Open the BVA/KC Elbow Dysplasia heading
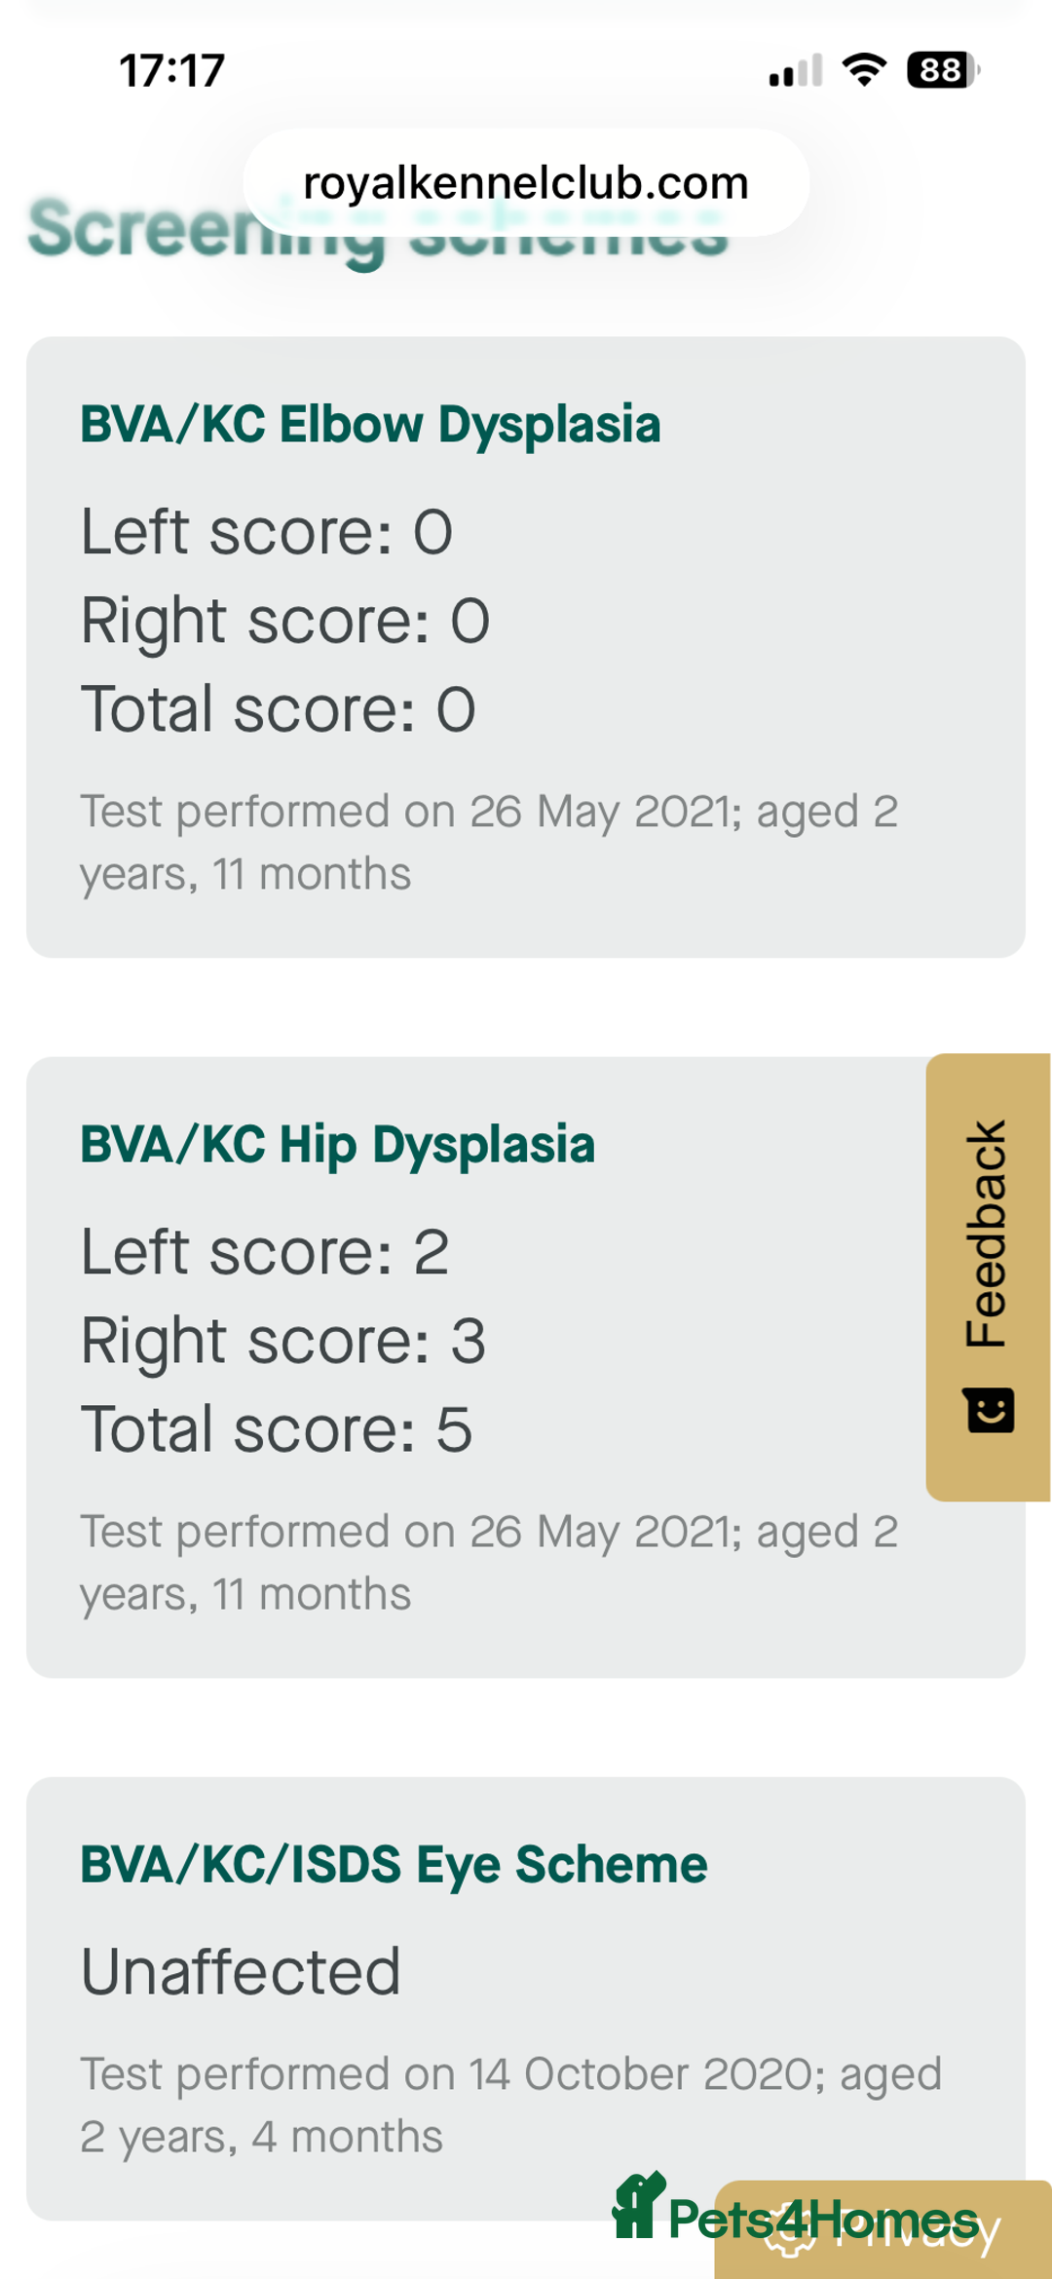This screenshot has height=2279, width=1052. point(370,425)
